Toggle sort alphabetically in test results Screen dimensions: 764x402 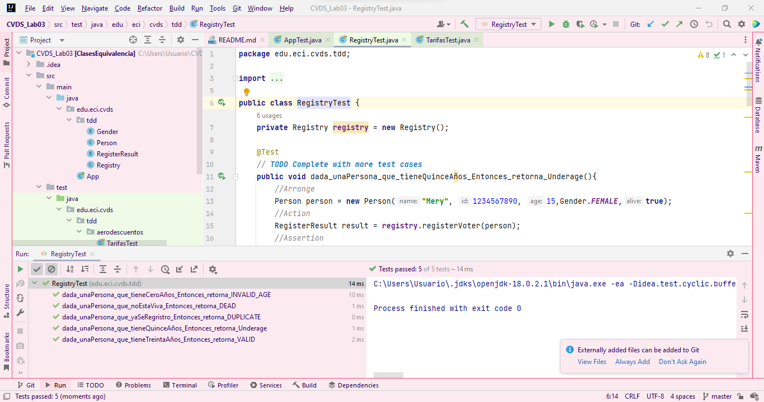tap(70, 269)
